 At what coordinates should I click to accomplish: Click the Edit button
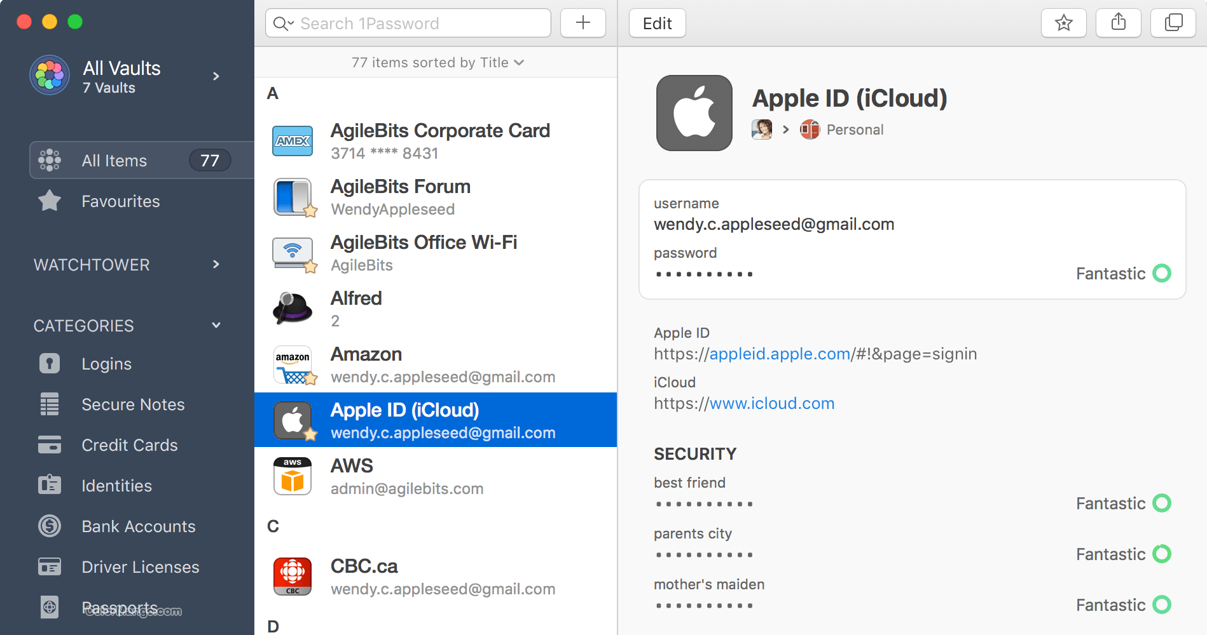tap(657, 22)
